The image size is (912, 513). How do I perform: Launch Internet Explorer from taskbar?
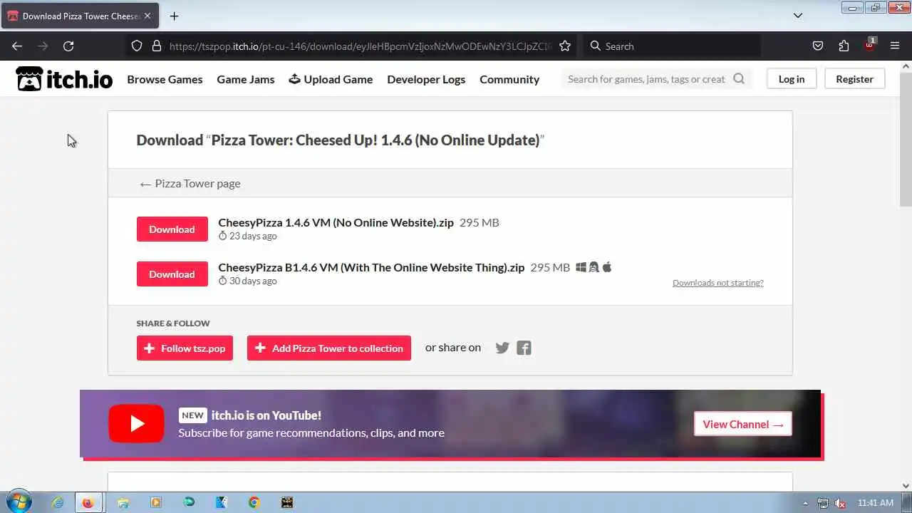[58, 502]
